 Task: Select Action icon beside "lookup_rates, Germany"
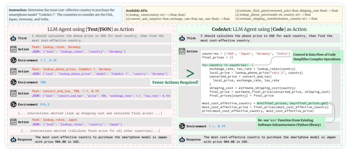tap(14, 49)
